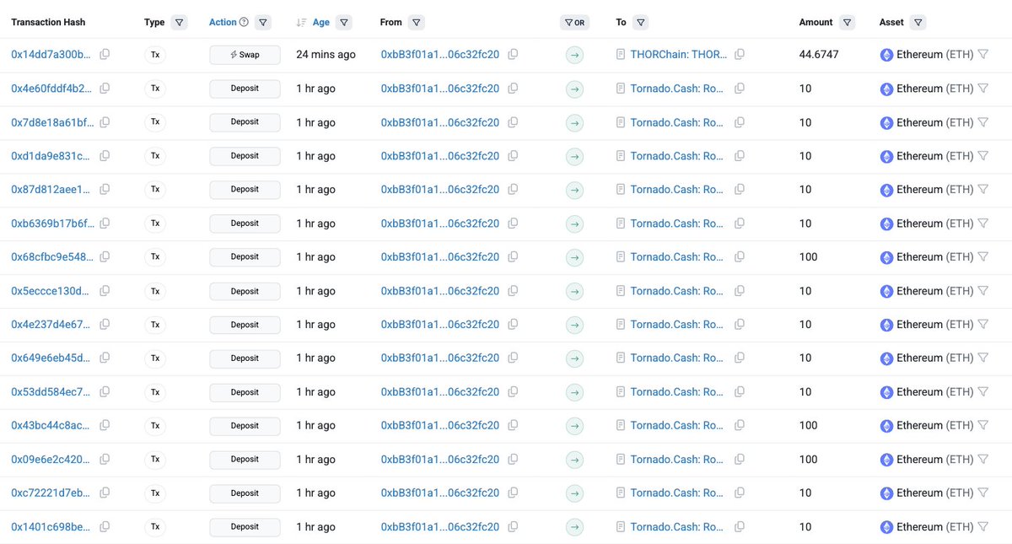Toggle the OR filter between From and To

[574, 23]
